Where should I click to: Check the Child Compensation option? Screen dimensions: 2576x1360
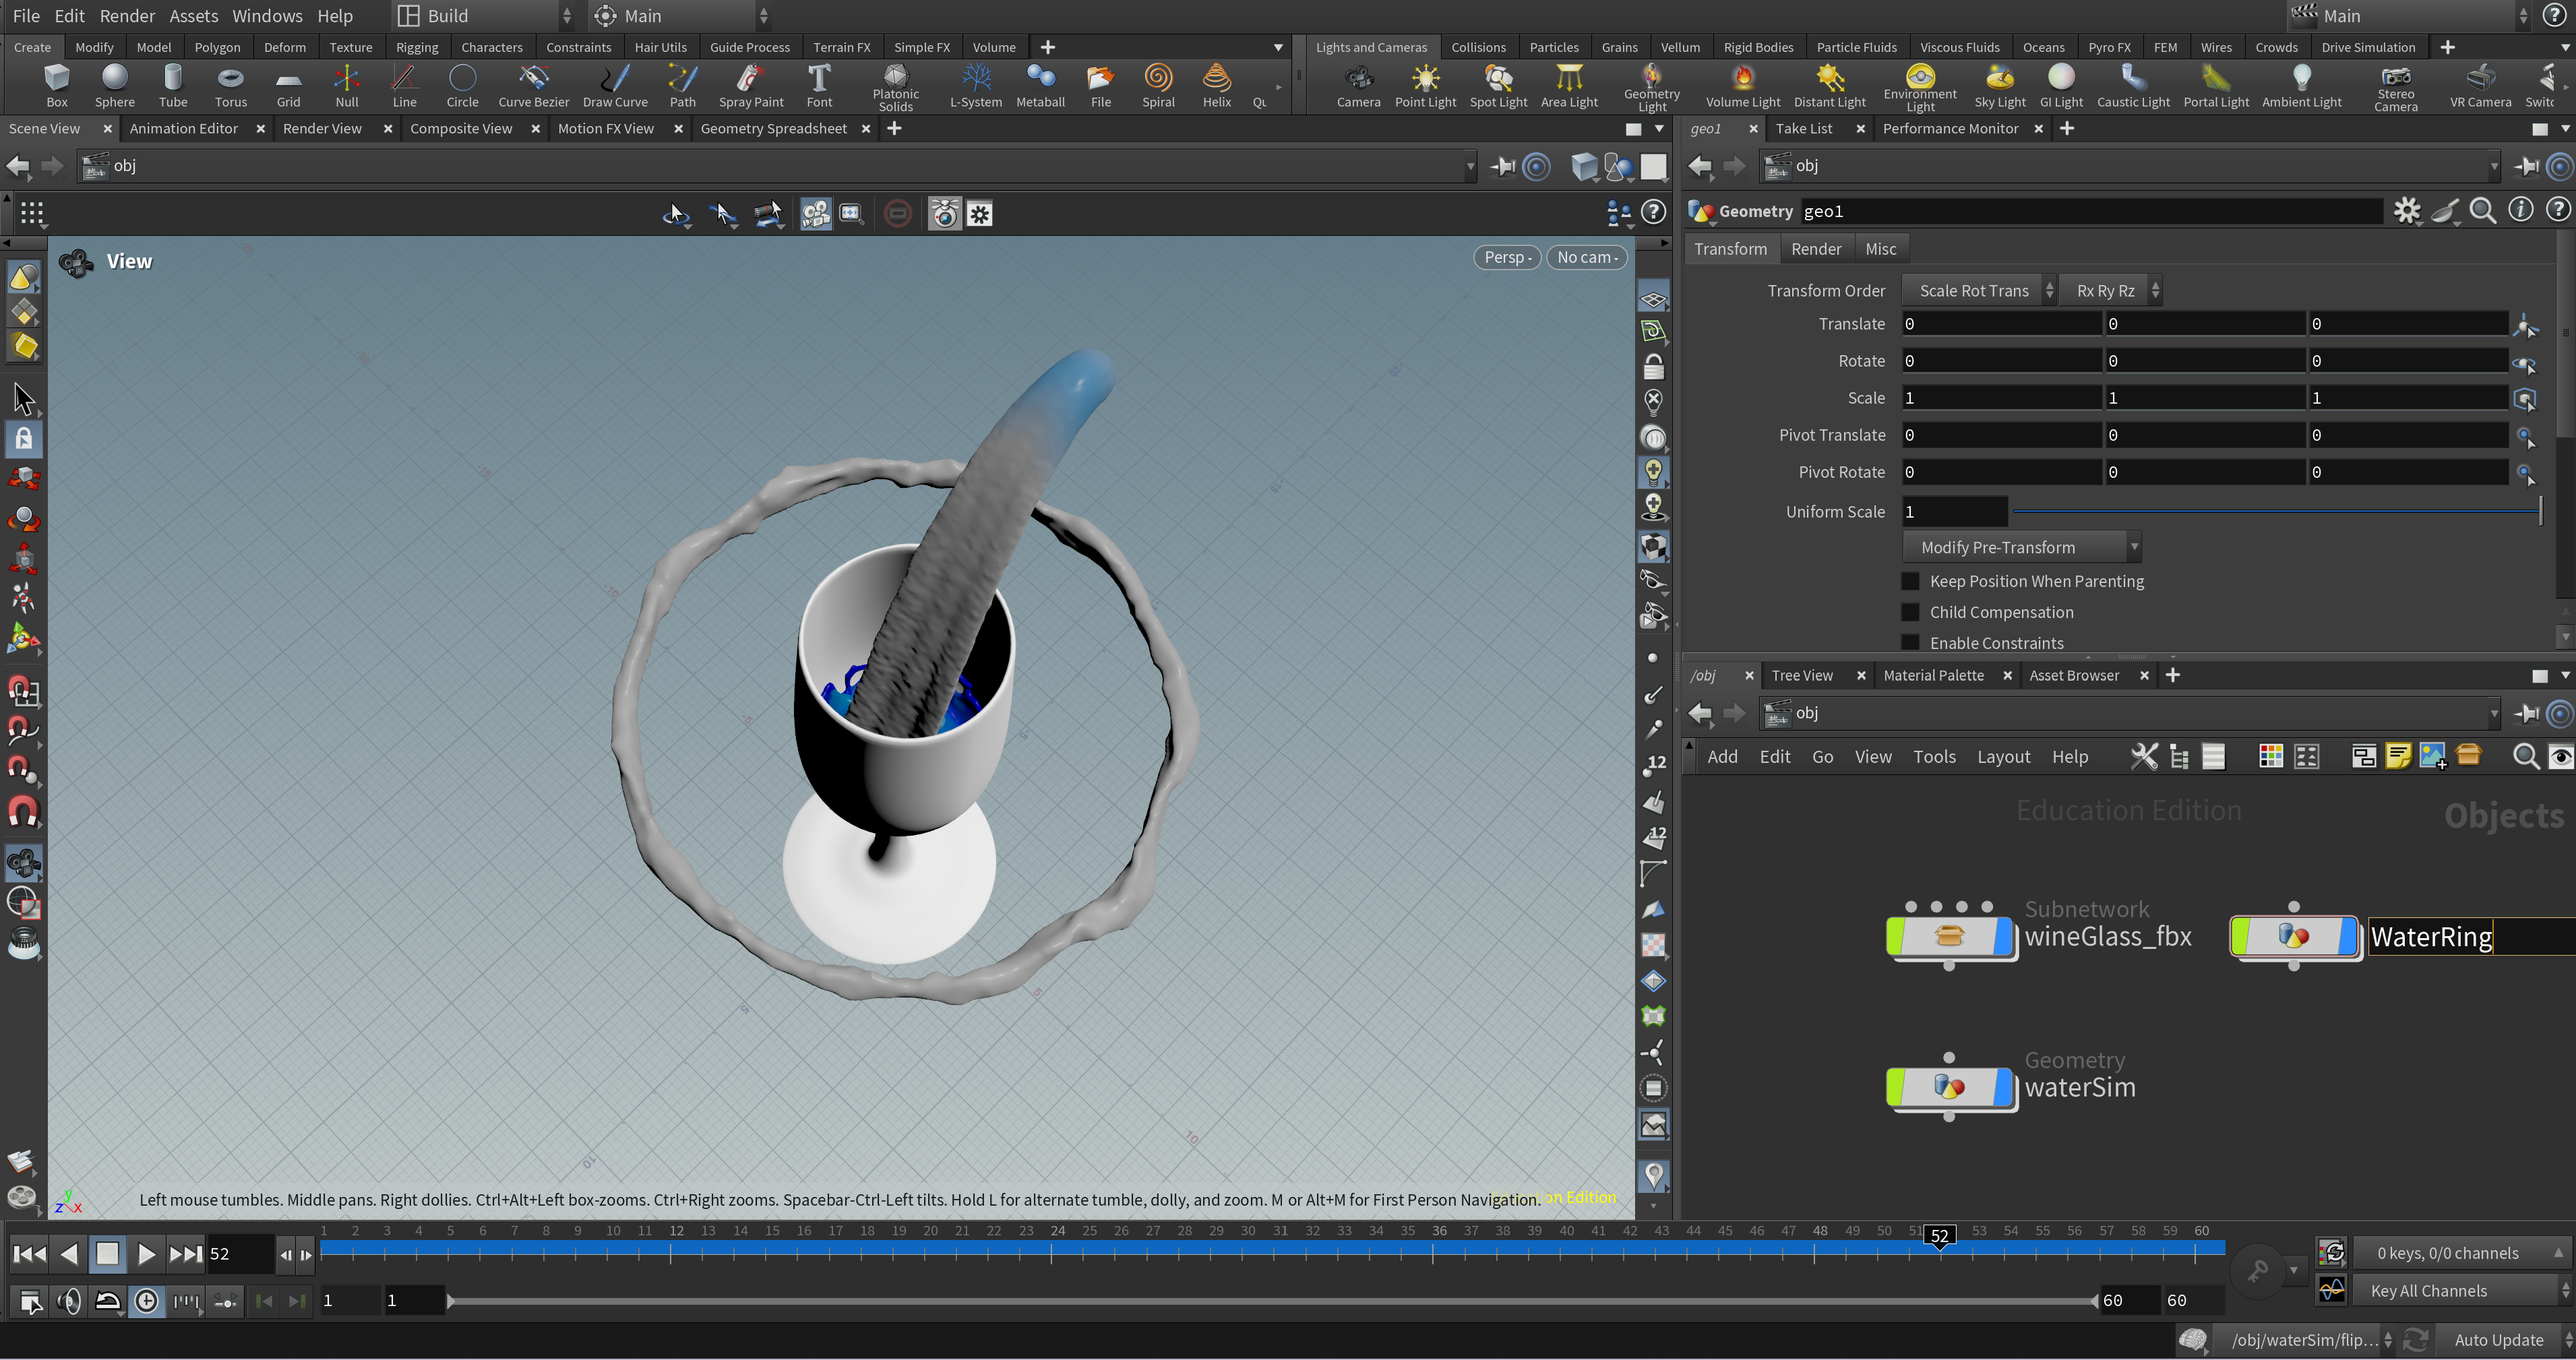pos(1910,612)
